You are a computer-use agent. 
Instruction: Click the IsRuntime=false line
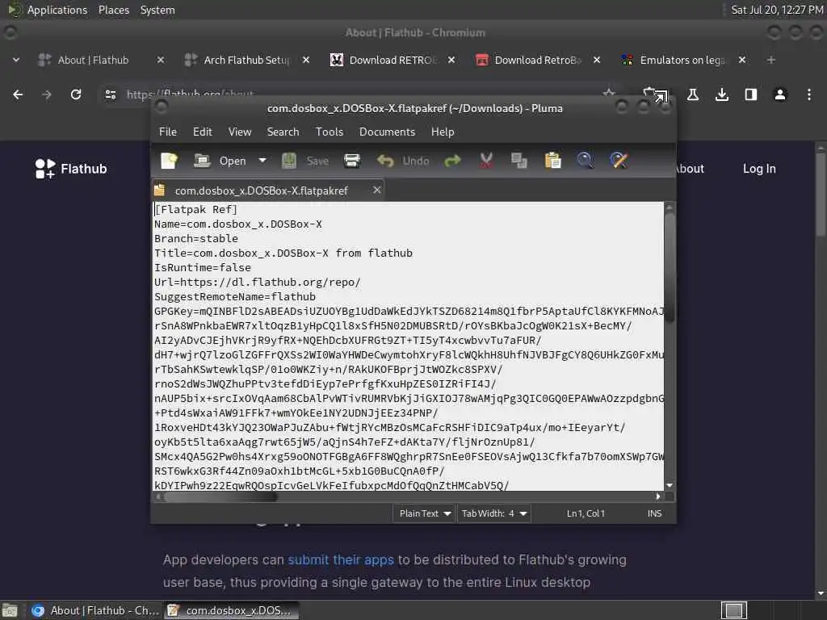click(x=203, y=268)
